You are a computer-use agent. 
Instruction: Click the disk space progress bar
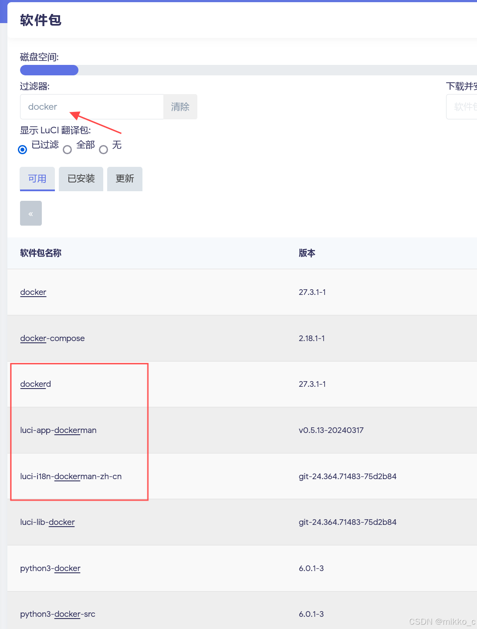(x=248, y=70)
